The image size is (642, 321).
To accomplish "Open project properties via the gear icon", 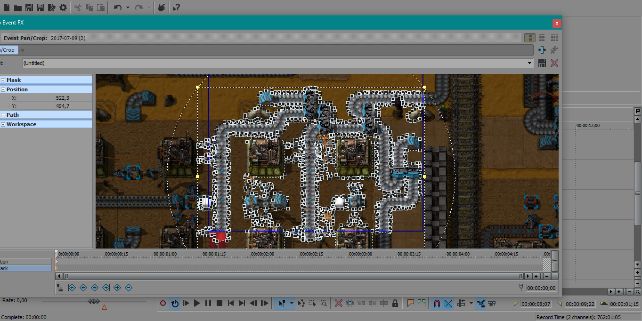I will (63, 8).
